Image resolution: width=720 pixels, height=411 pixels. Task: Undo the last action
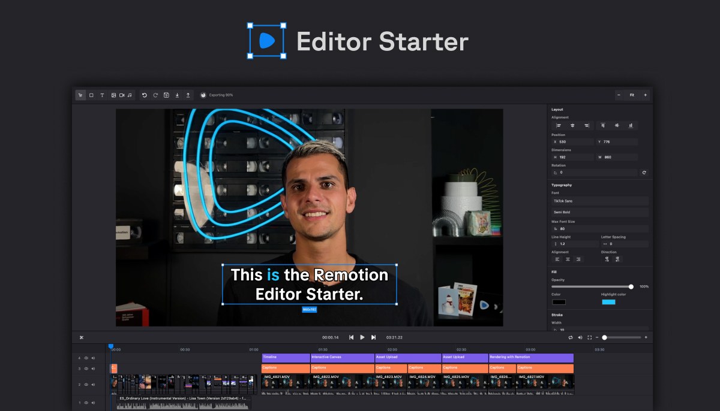coord(144,95)
